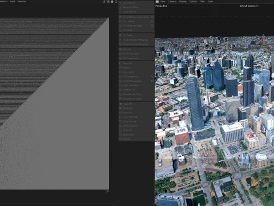This screenshot has height=206, width=274.
Task: Open the Panel menu
Action: (x=210, y=1)
